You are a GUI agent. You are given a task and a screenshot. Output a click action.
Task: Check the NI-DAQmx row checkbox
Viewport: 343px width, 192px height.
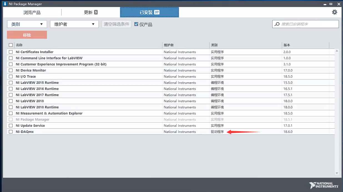tap(11, 132)
